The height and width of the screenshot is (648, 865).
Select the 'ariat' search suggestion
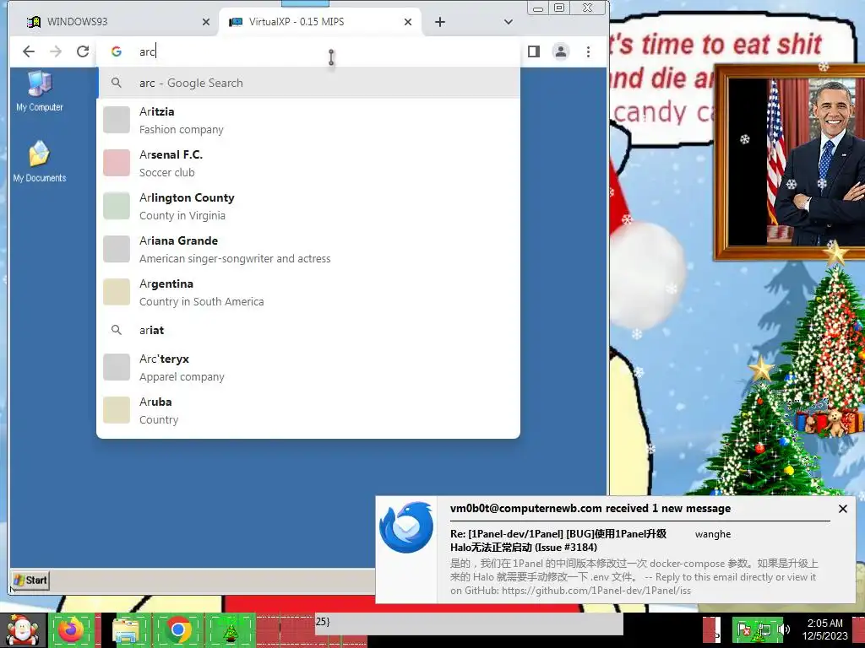308,330
